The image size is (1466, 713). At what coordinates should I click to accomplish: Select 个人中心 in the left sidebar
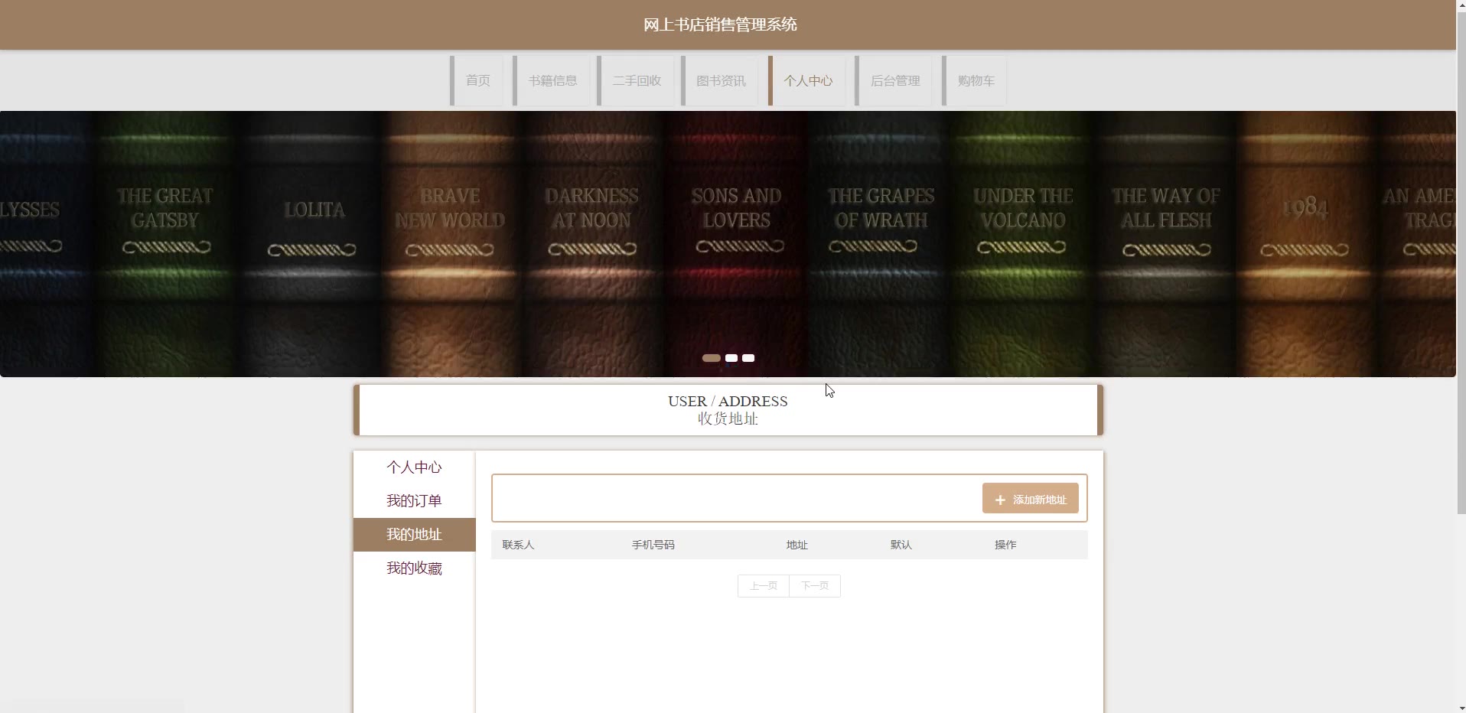point(414,467)
